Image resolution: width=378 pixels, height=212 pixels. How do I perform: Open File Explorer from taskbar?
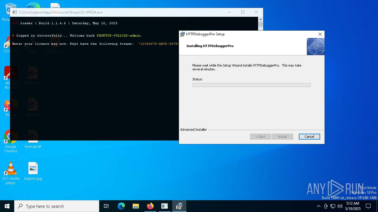(136, 206)
